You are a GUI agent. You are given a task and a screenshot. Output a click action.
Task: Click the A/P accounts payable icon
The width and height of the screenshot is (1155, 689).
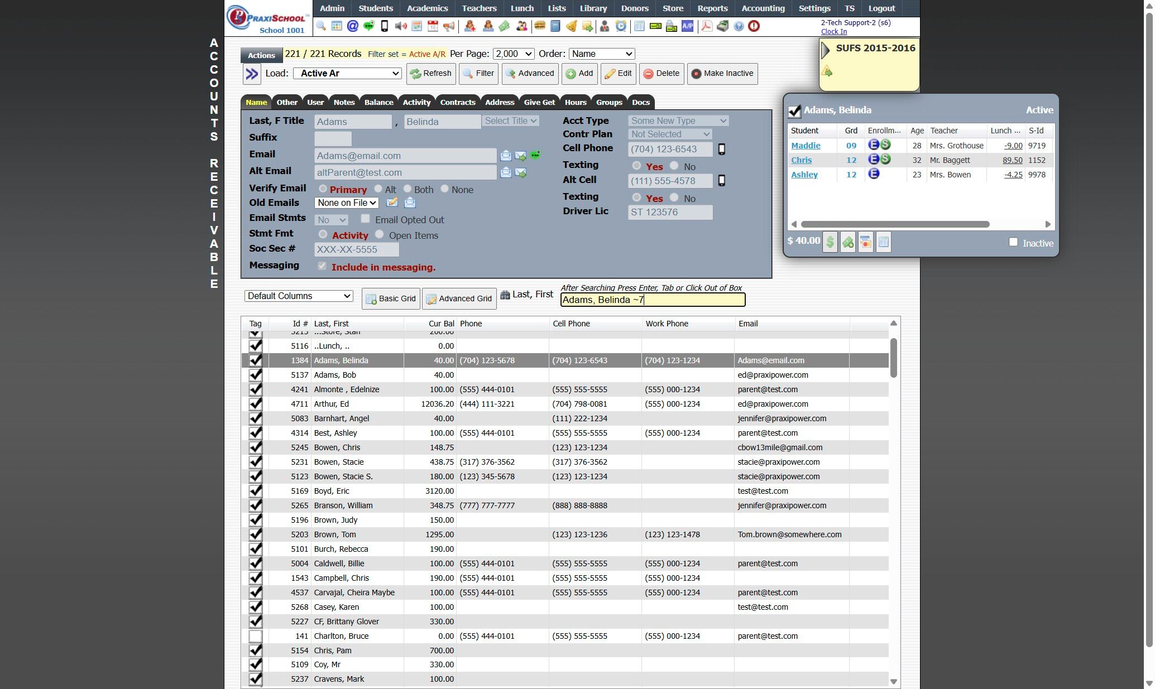pyautogui.click(x=688, y=26)
